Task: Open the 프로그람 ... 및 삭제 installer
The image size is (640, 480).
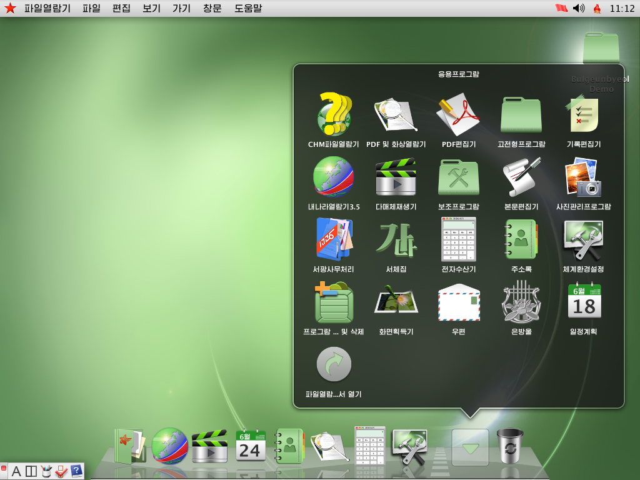Action: point(334,302)
